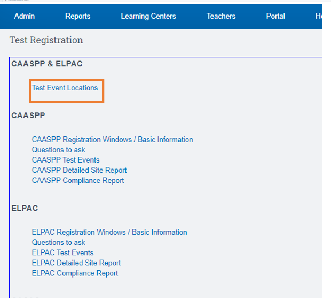Open the Reports menu

[x=78, y=16]
